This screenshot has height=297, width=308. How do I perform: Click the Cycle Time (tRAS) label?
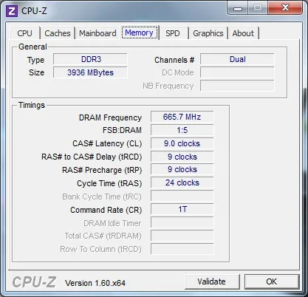tap(109, 183)
